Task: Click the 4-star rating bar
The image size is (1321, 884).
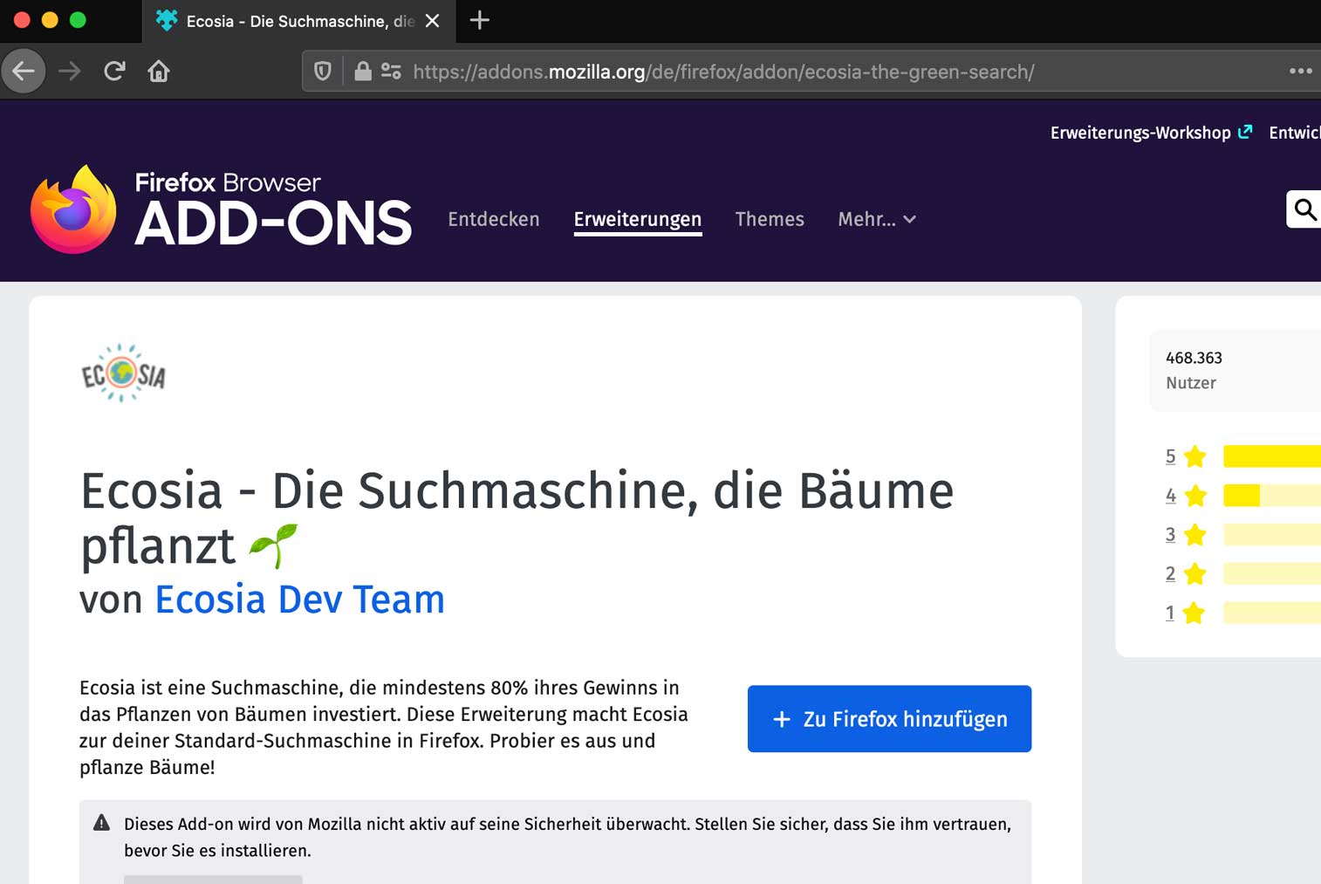Action: tap(1272, 496)
